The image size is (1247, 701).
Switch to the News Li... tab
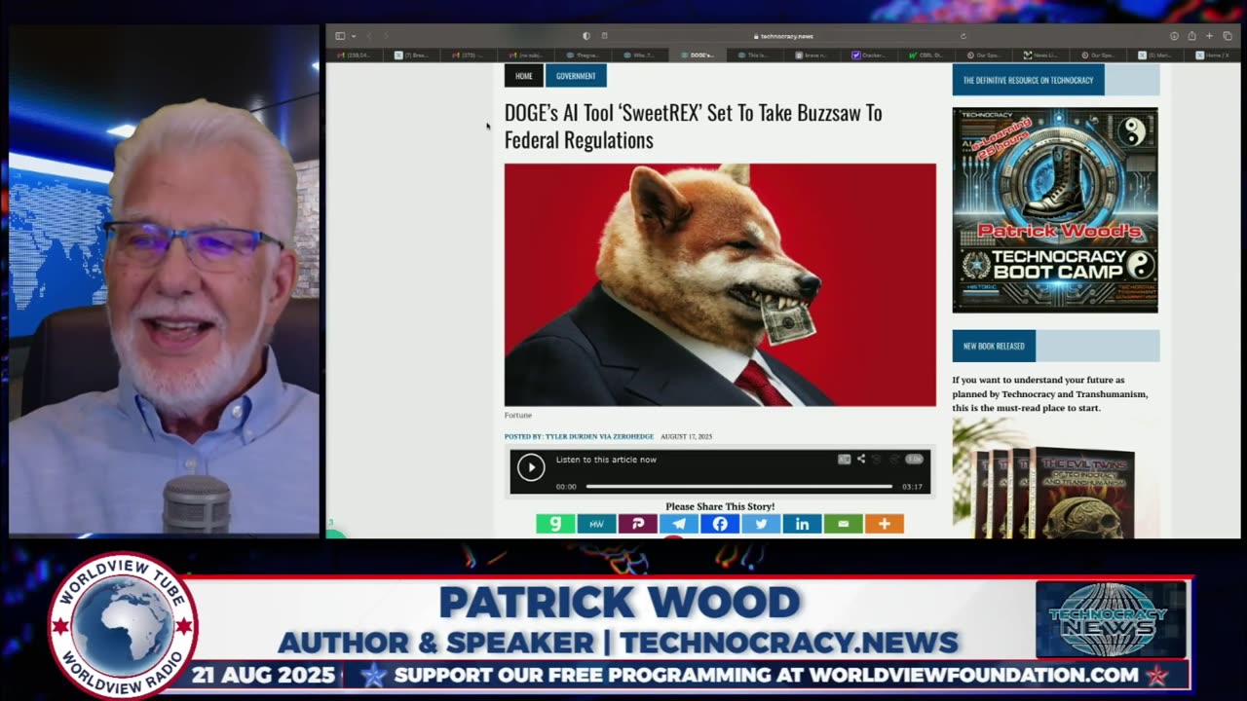coord(1040,55)
